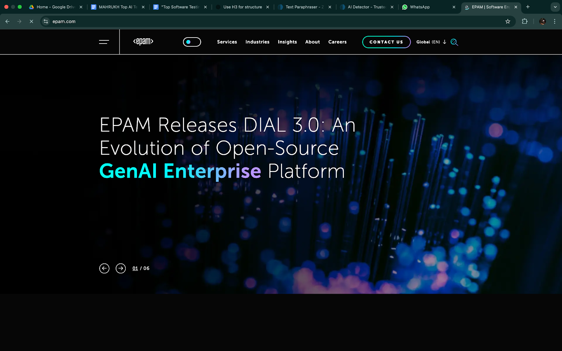
Task: Click the CONTACT US button
Action: click(x=386, y=42)
